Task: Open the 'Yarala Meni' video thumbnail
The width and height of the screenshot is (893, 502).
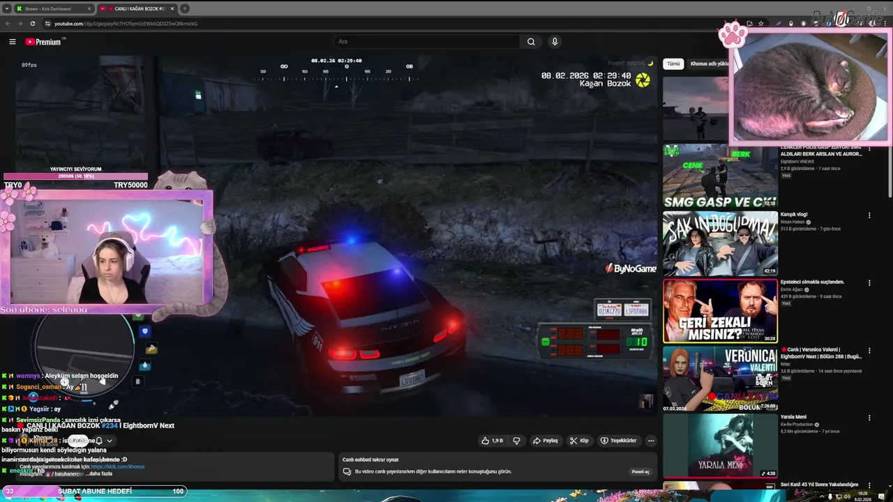Action: pyautogui.click(x=720, y=446)
